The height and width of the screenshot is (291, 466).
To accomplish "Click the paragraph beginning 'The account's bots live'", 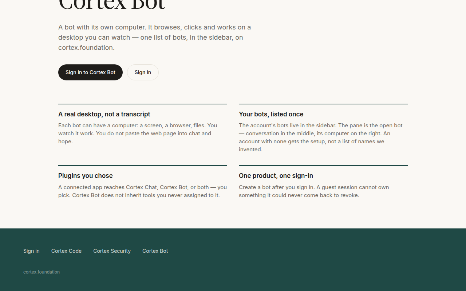I will 321,137.
